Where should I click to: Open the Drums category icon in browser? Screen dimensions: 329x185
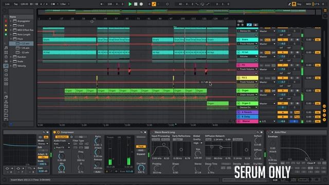coord(6,52)
